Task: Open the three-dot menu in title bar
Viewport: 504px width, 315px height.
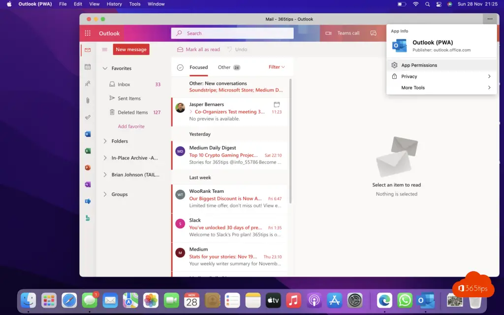Action: pyautogui.click(x=490, y=19)
